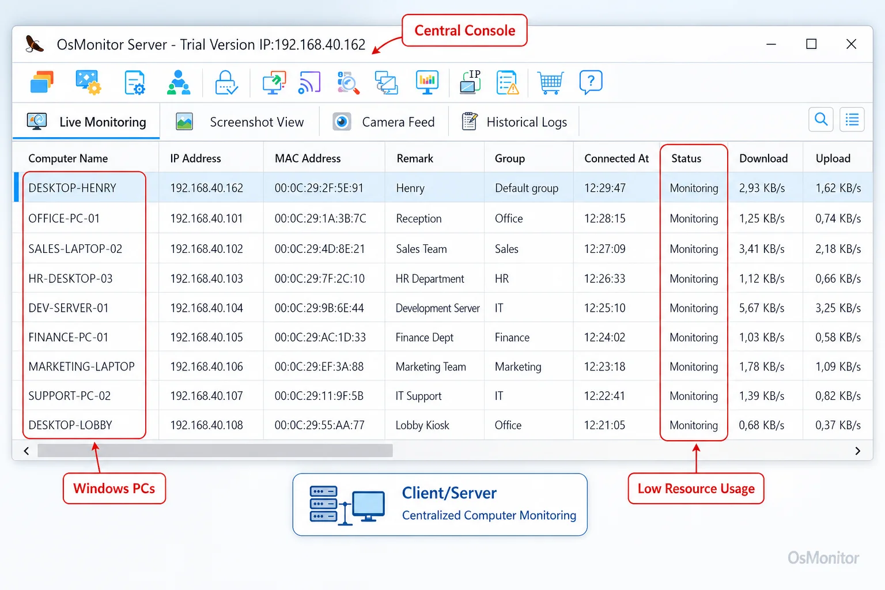Open the user group management icon
Viewport: 885px width, 590px height.
[179, 82]
